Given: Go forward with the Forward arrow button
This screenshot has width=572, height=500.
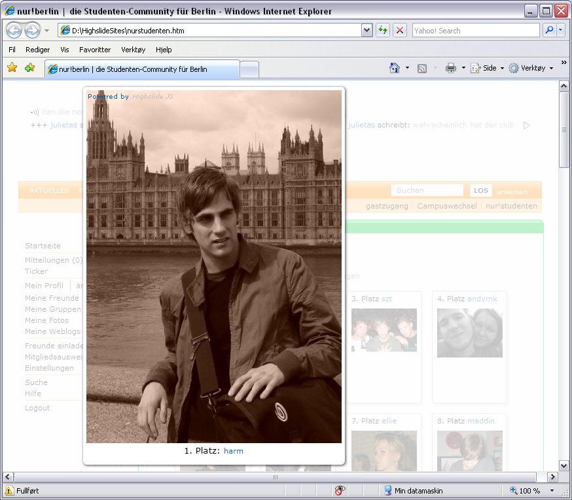Looking at the screenshot, I should (32, 31).
